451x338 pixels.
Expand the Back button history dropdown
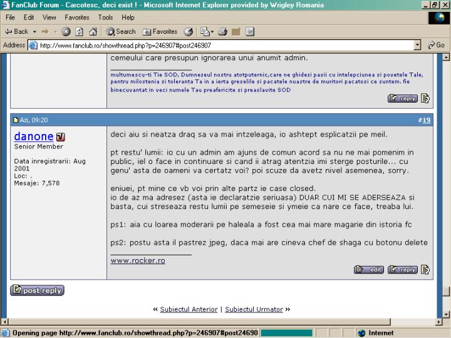click(34, 31)
